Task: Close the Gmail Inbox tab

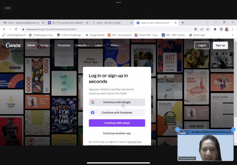Action: (x=43, y=23)
